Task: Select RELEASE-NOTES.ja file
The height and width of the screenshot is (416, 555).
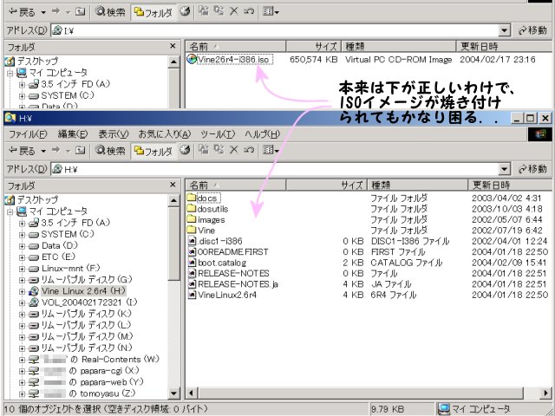Action: (232, 284)
